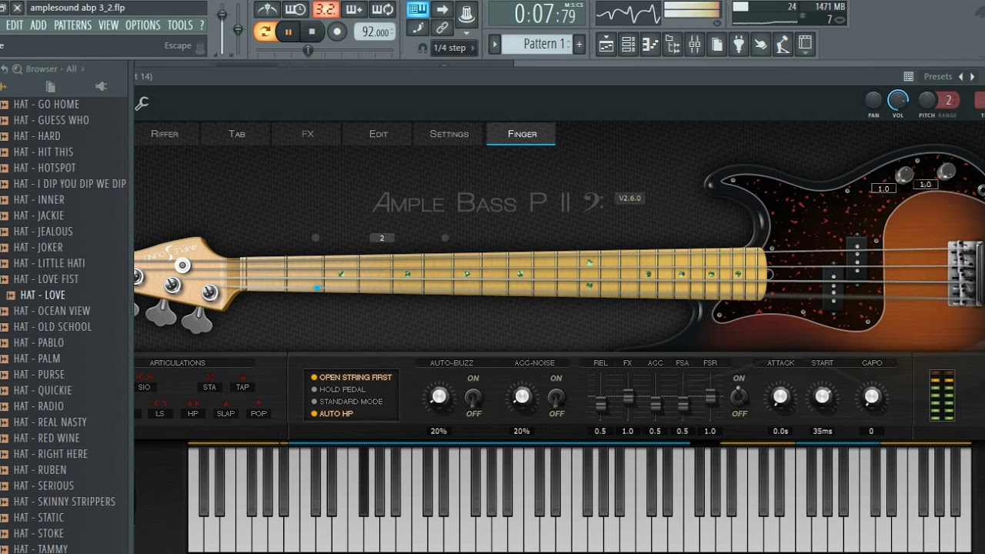The height and width of the screenshot is (554, 985).
Task: Click the TAP articulation button
Action: 242,387
